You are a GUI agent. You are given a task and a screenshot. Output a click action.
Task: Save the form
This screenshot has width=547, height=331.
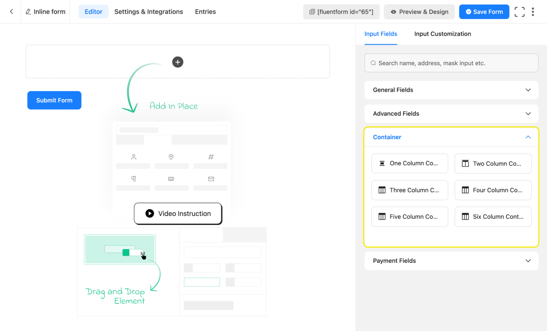(x=484, y=11)
